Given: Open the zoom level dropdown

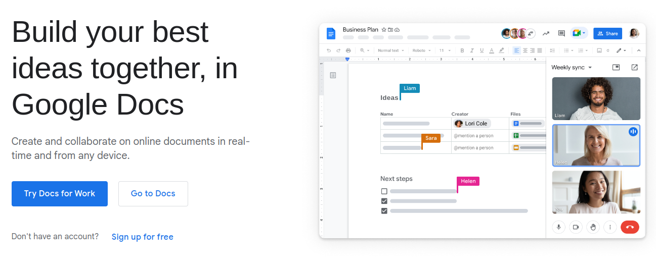Looking at the screenshot, I should [x=365, y=50].
